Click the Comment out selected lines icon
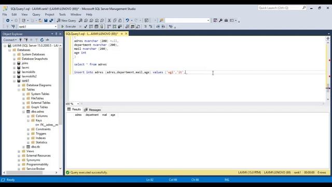Viewport: 332px width, 187px height. click(145, 26)
